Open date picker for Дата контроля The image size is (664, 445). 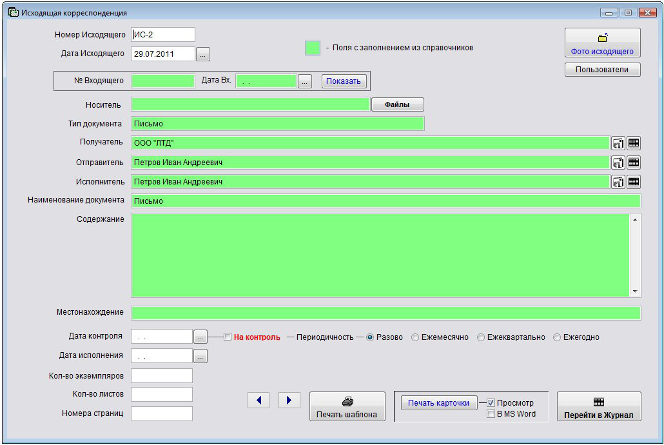[x=200, y=337]
